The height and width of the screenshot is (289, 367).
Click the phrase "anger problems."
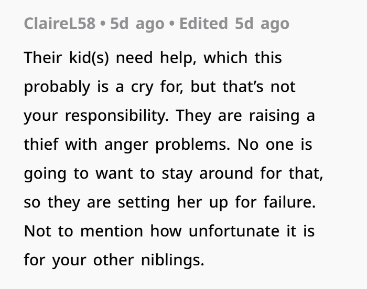click(167, 145)
